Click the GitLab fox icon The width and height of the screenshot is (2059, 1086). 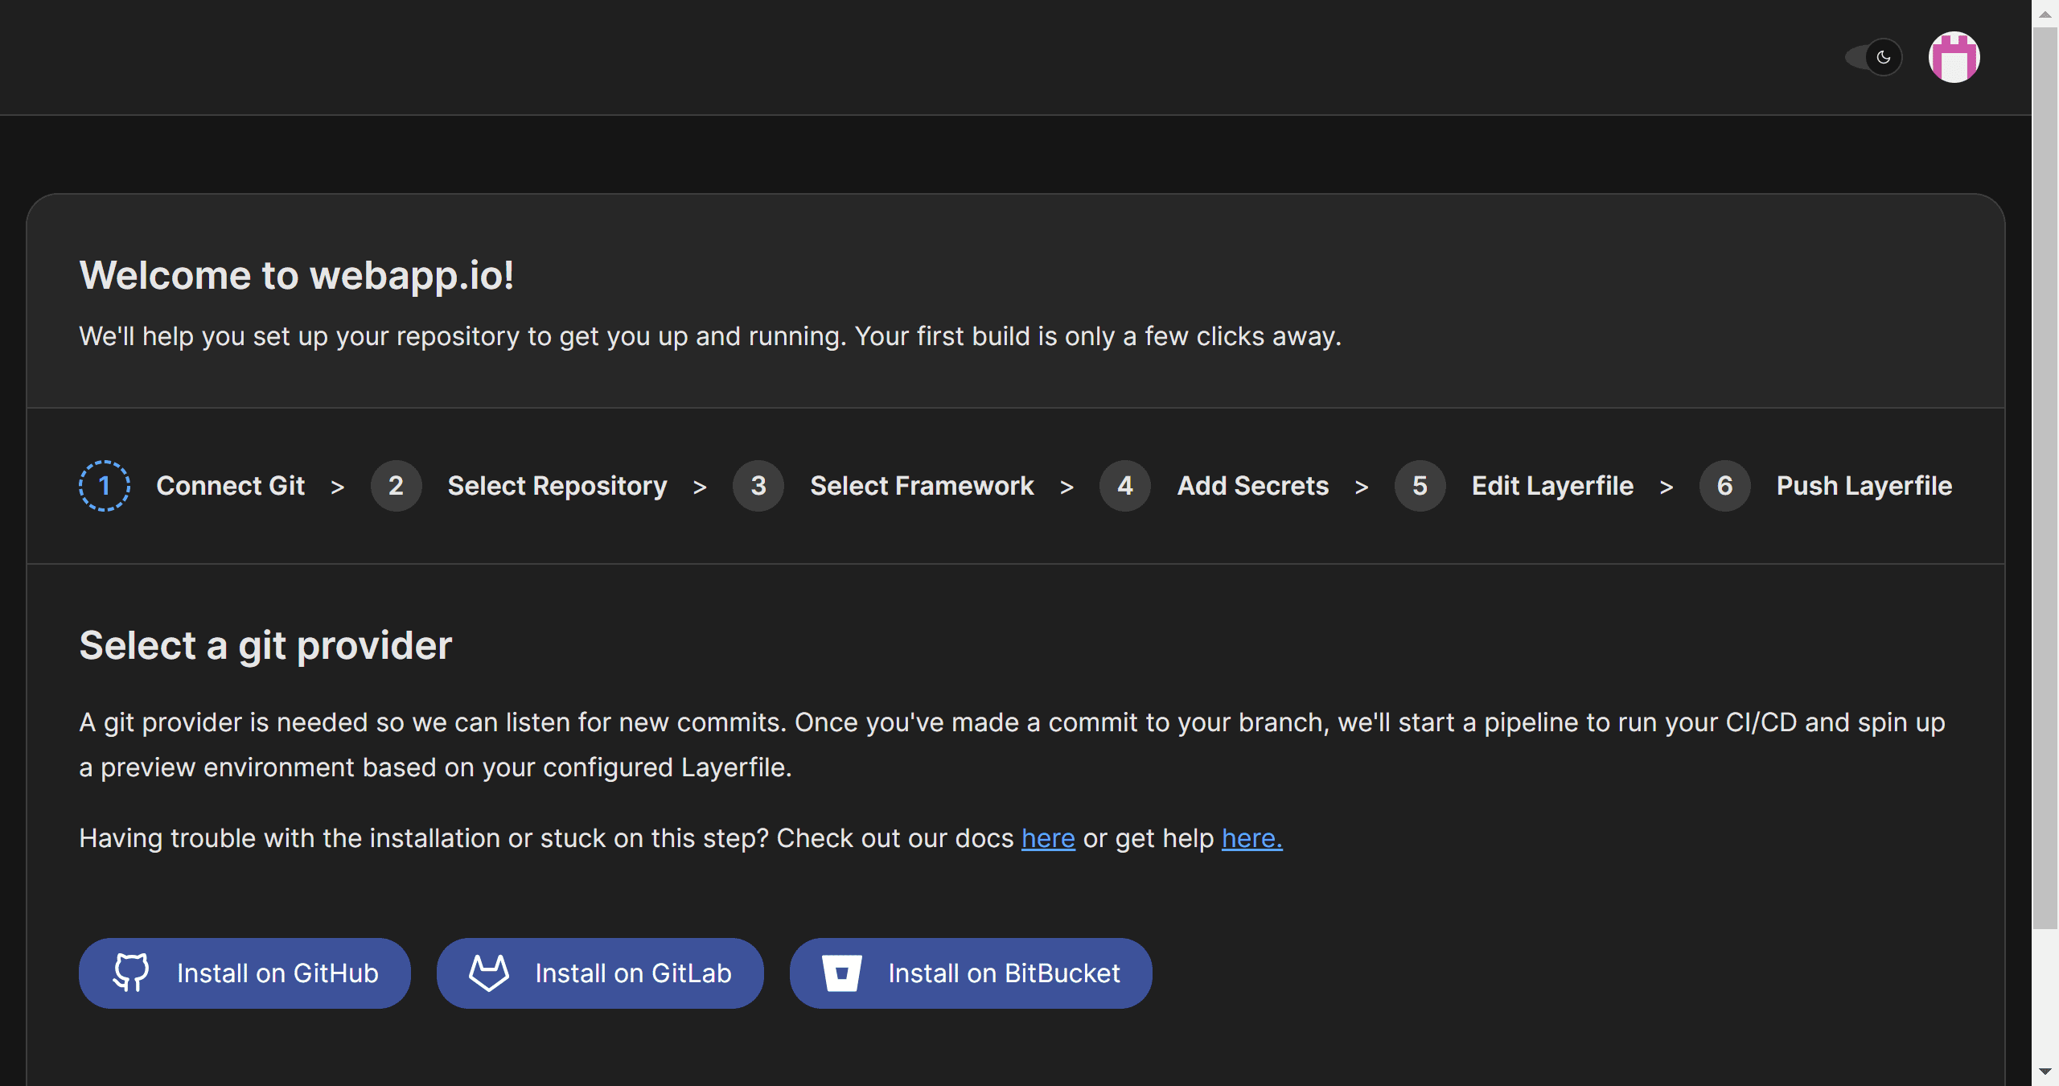(x=489, y=973)
